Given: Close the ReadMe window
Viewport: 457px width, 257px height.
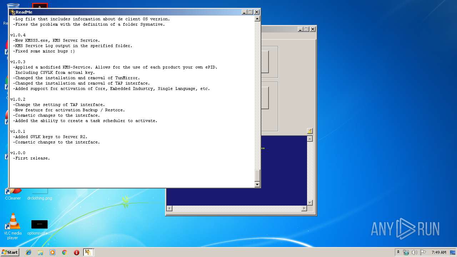Looking at the screenshot, I should 257,12.
